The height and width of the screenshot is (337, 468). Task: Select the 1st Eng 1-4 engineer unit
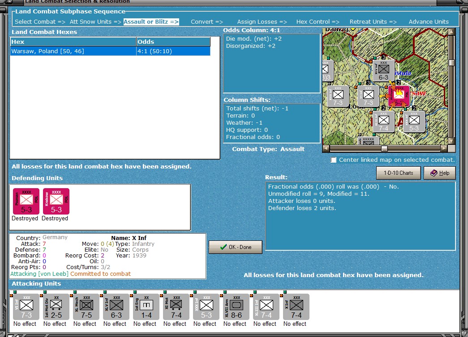[x=146, y=307]
